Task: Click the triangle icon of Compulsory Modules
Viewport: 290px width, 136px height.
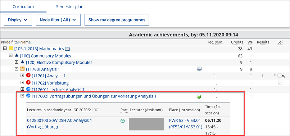Action: tap(17, 55)
